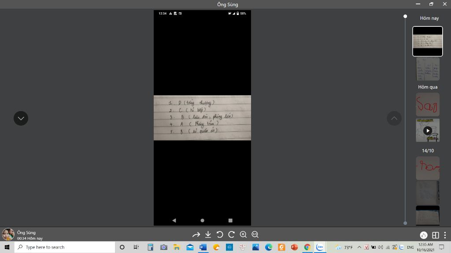451x253 pixels.
Task: Select the highlighted first thumbnail under Hôm nay
Action: (427, 41)
